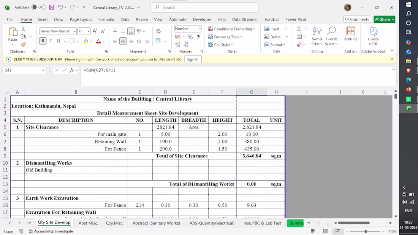The height and width of the screenshot is (235, 418).
Task: Switch to Page Layout view icon
Action: click(326, 231)
